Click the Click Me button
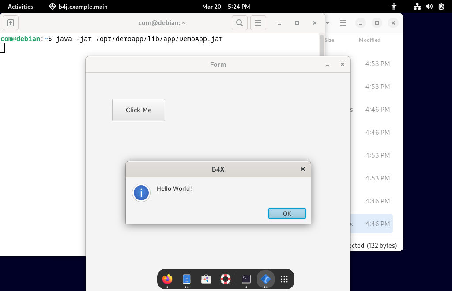This screenshot has width=452, height=291. click(x=138, y=110)
